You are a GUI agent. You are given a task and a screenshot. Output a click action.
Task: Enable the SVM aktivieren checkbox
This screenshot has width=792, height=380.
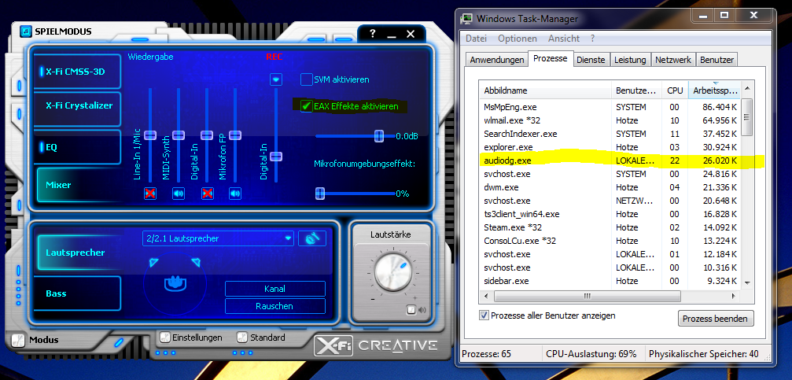[307, 79]
